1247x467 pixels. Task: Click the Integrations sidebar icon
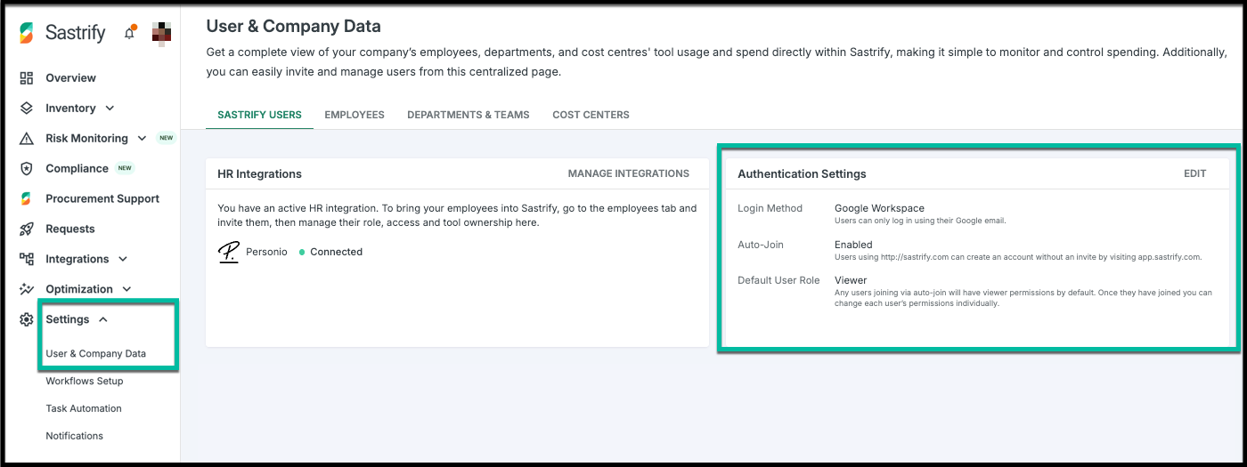(27, 260)
